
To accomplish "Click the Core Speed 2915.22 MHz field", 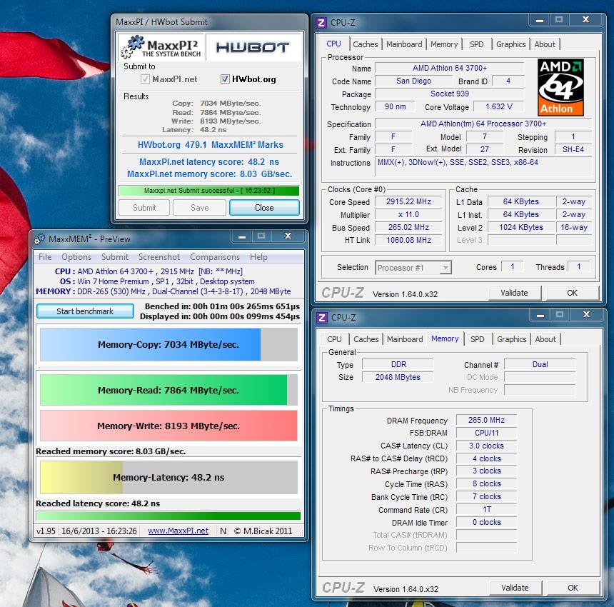I will point(408,201).
